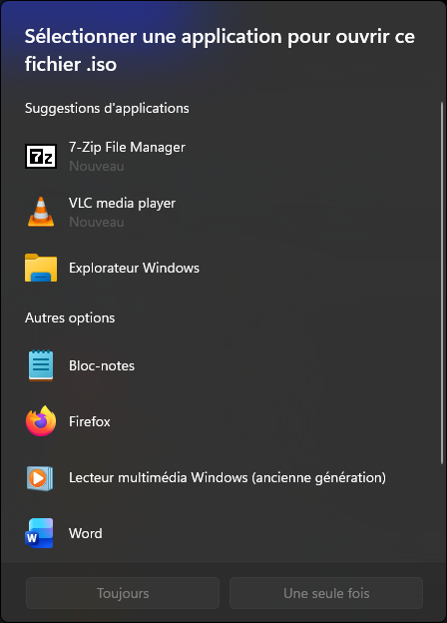Viewport: 447px width, 623px height.
Task: Choose the Explorateur Windows label
Action: pyautogui.click(x=134, y=268)
